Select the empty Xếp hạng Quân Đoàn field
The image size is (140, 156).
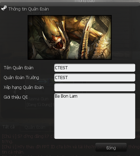point(95,87)
